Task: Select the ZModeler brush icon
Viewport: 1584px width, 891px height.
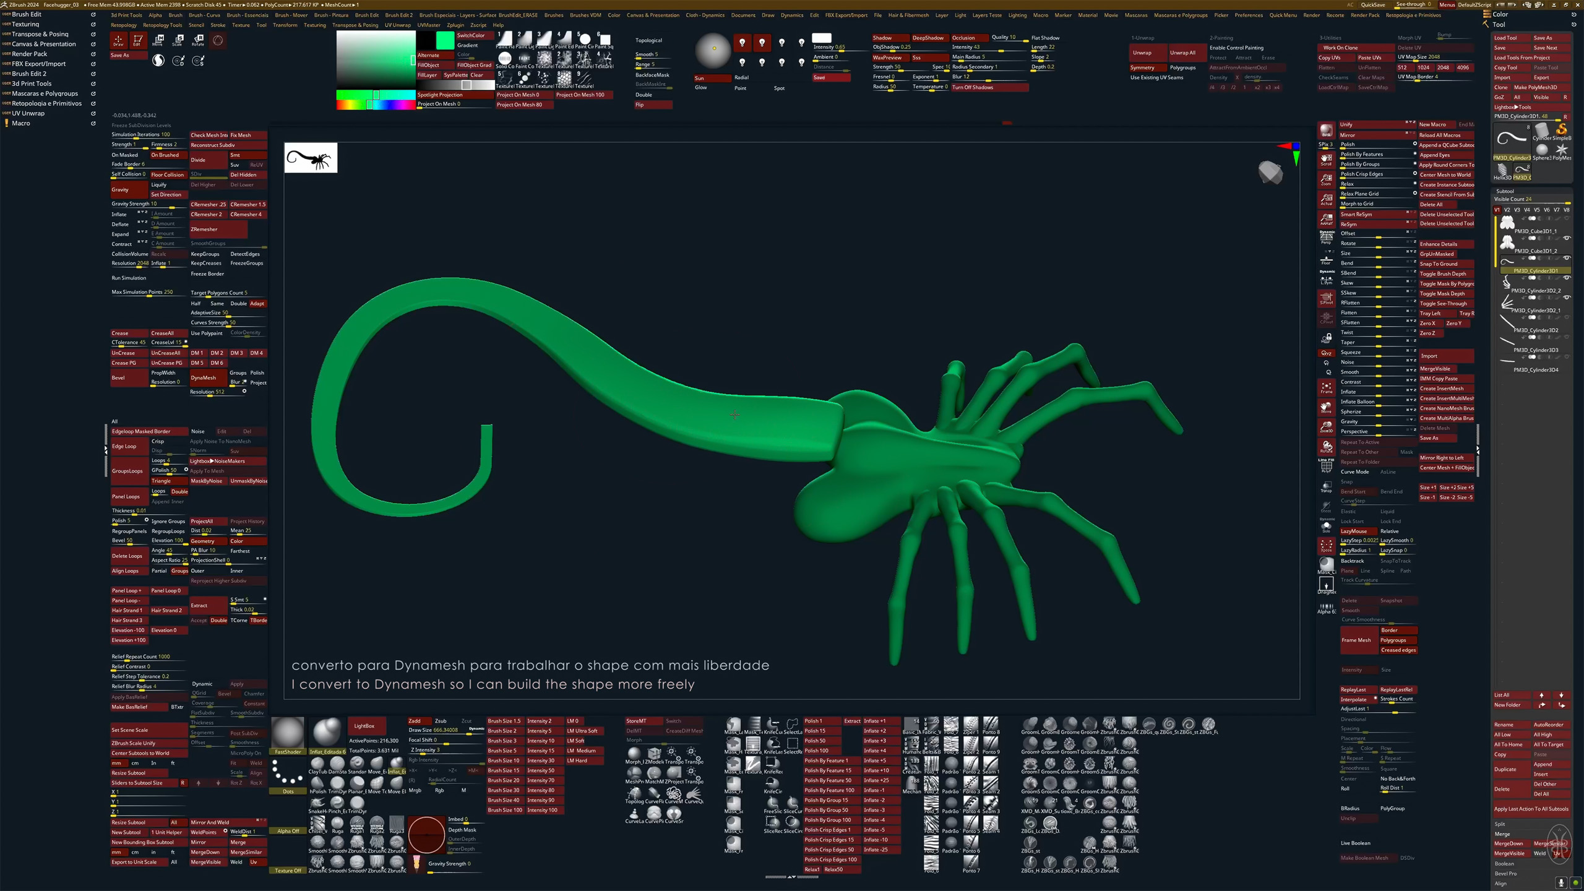Action: click(654, 755)
